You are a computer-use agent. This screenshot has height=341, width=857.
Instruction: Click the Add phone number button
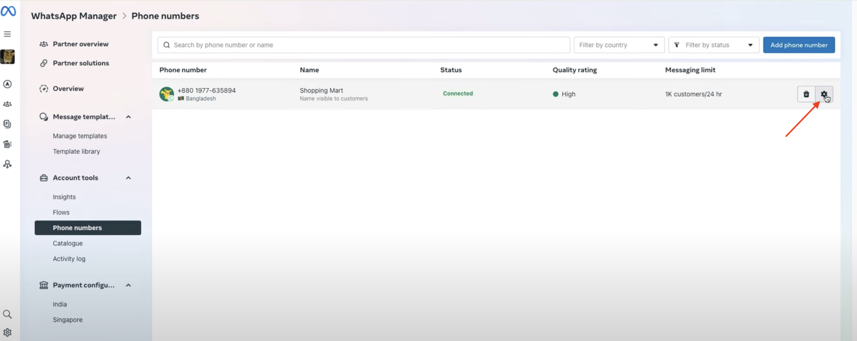point(799,45)
